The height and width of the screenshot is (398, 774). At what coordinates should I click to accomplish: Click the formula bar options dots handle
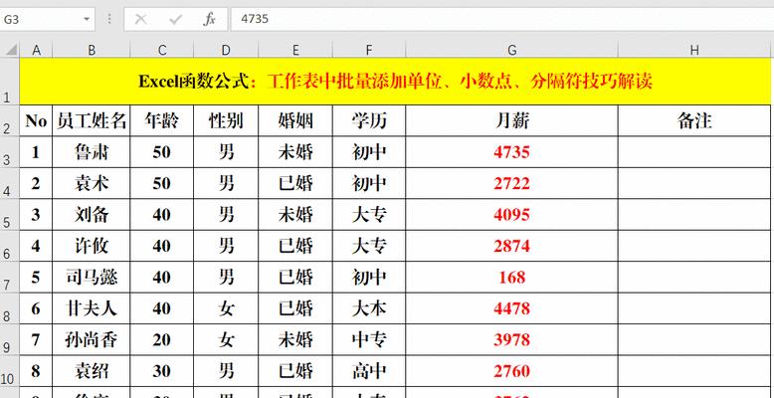[x=109, y=19]
